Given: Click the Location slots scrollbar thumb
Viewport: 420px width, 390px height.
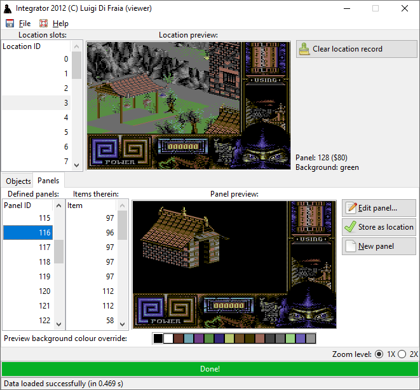Looking at the screenshot, I should tap(77, 65).
